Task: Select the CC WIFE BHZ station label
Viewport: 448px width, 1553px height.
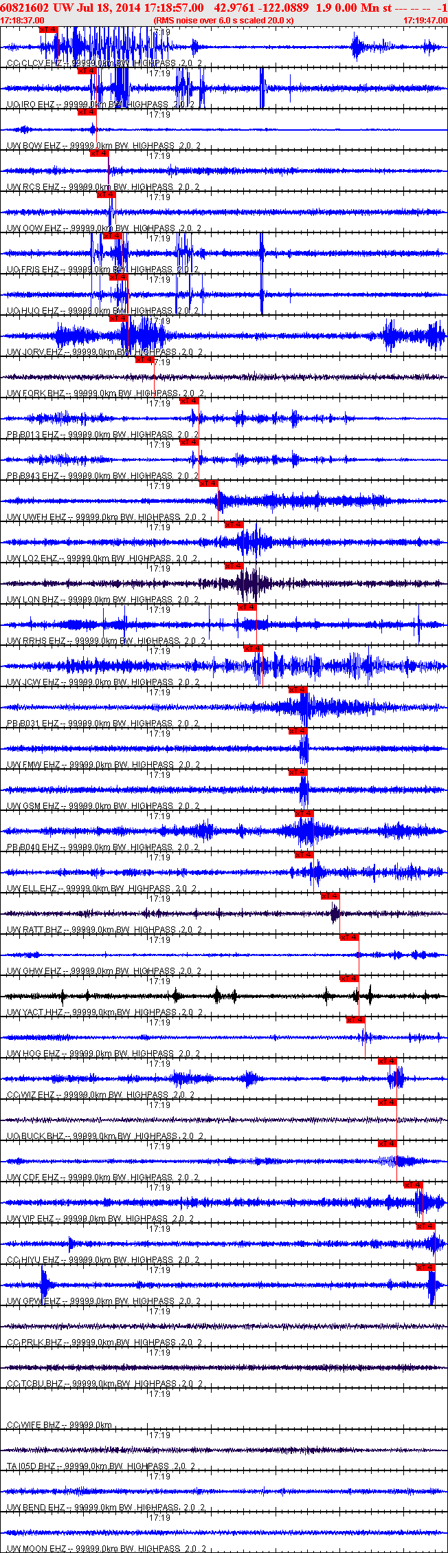Action: (34, 1425)
